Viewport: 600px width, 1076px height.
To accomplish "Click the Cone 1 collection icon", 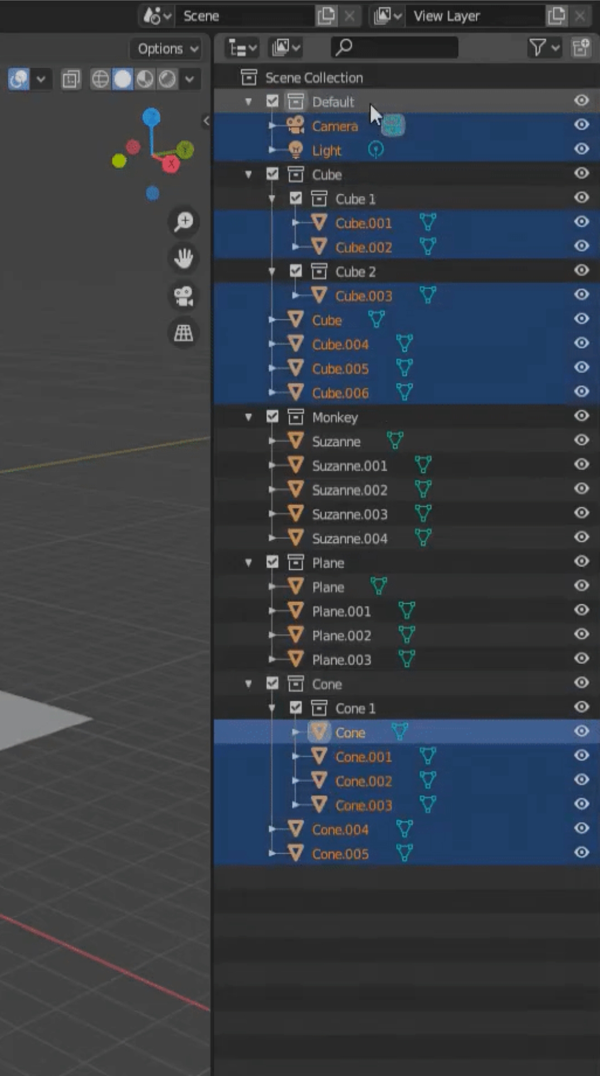I will click(319, 708).
